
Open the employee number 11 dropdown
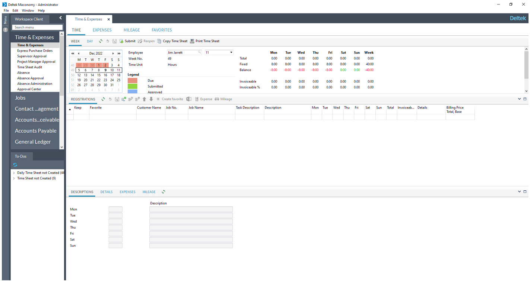(231, 52)
